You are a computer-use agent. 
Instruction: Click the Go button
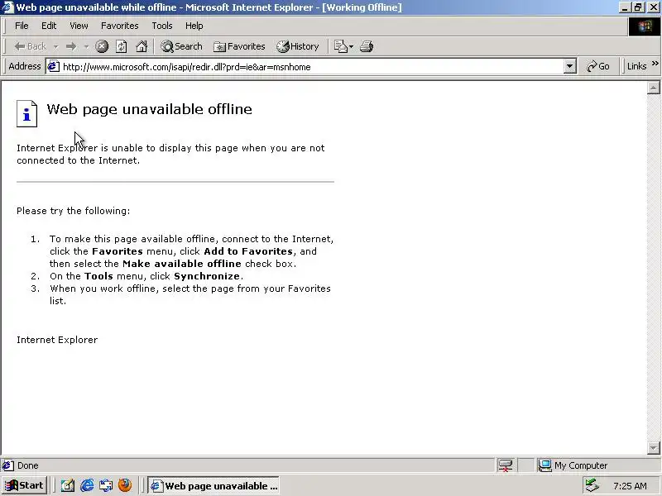point(597,66)
